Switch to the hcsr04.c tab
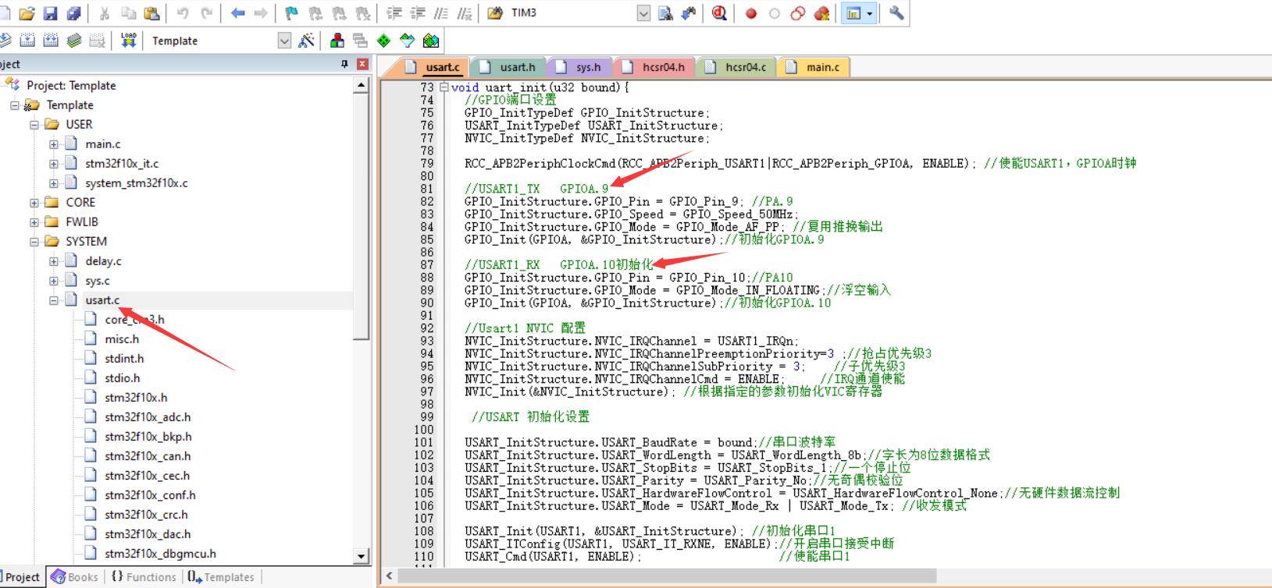Viewport: 1272px width, 588px height. point(736,67)
